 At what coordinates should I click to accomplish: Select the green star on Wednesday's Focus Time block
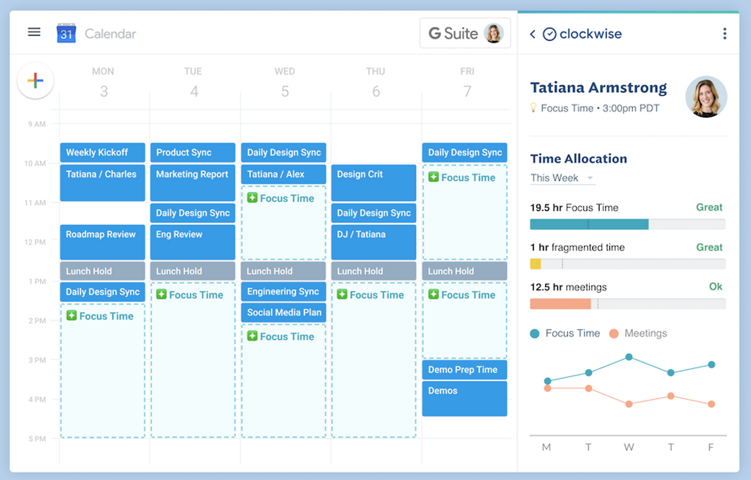252,198
